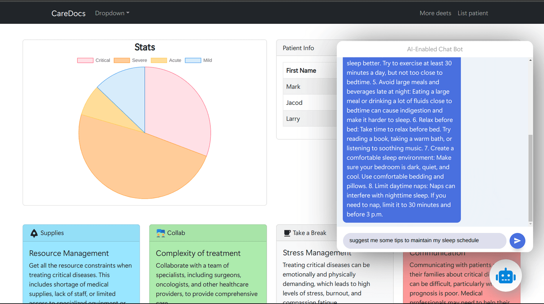Click the chat window scrollbar thumb

click(530, 178)
